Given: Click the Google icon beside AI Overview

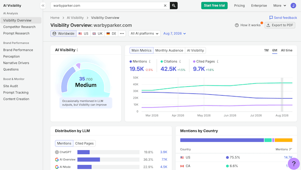Looking at the screenshot, I should click(x=57, y=159).
